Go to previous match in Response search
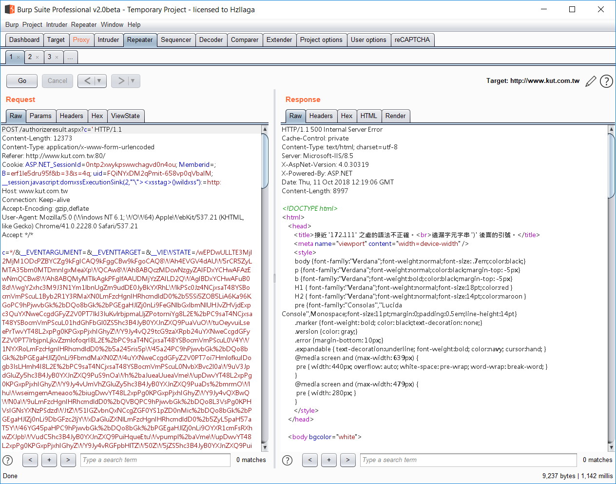 (x=310, y=460)
